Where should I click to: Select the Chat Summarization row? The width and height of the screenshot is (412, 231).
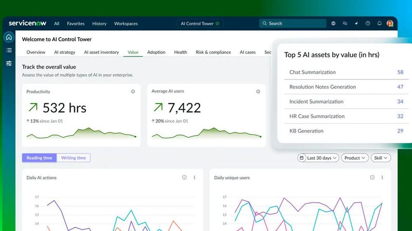tap(346, 72)
